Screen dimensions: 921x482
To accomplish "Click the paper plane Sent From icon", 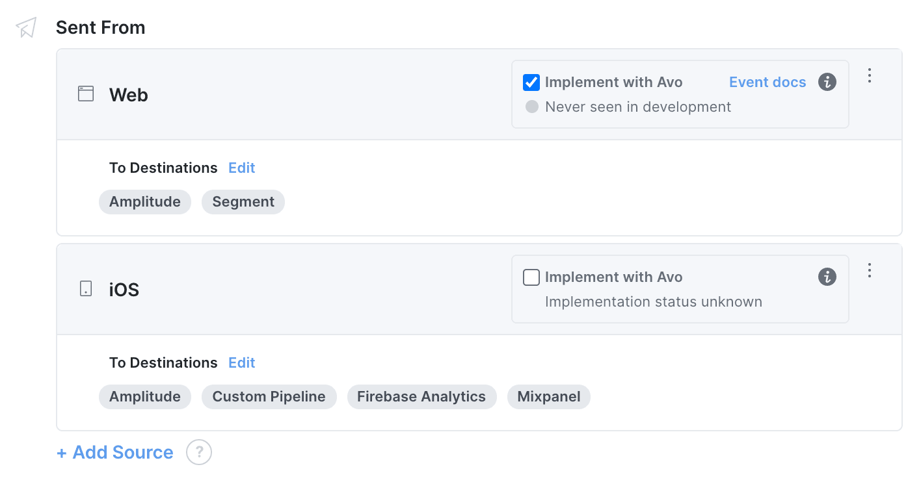I will (26, 27).
